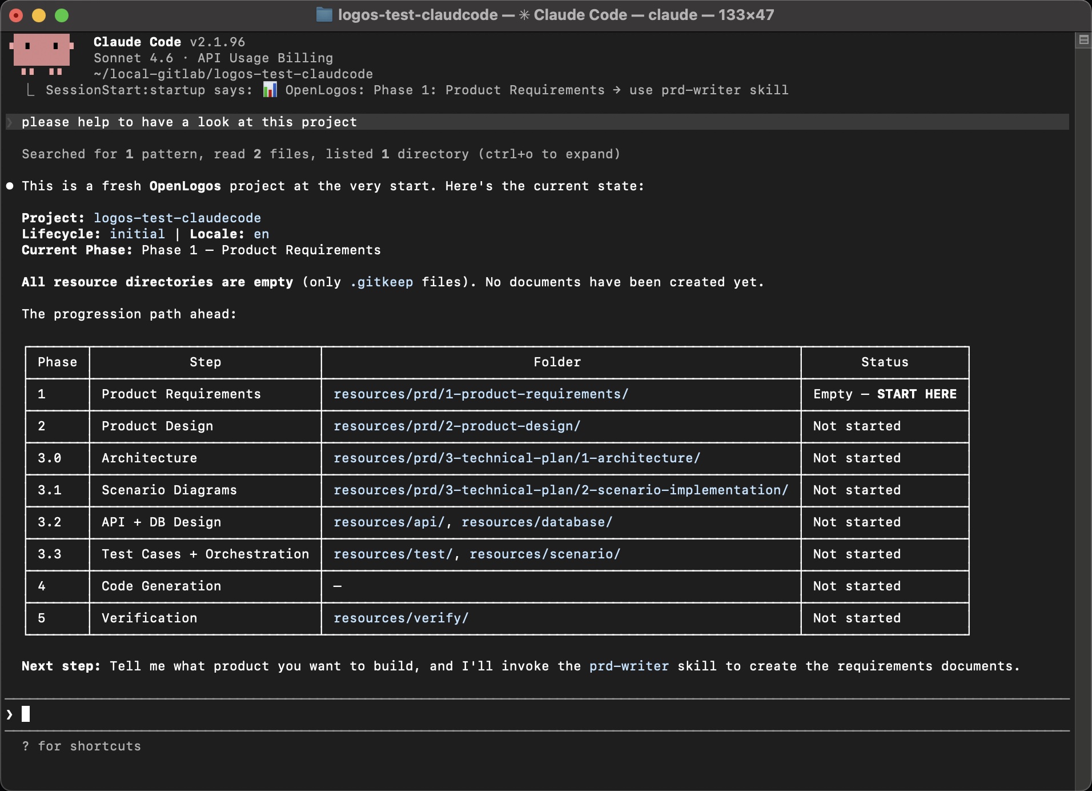Click the prd-writer skill mention in Next step
This screenshot has width=1092, height=791.
pyautogui.click(x=629, y=666)
